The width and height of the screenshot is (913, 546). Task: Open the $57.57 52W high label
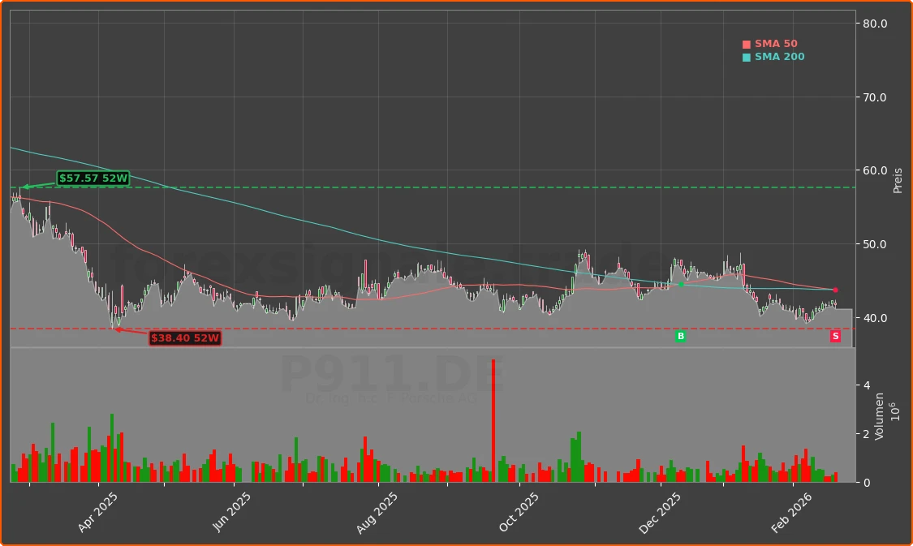[x=92, y=177]
